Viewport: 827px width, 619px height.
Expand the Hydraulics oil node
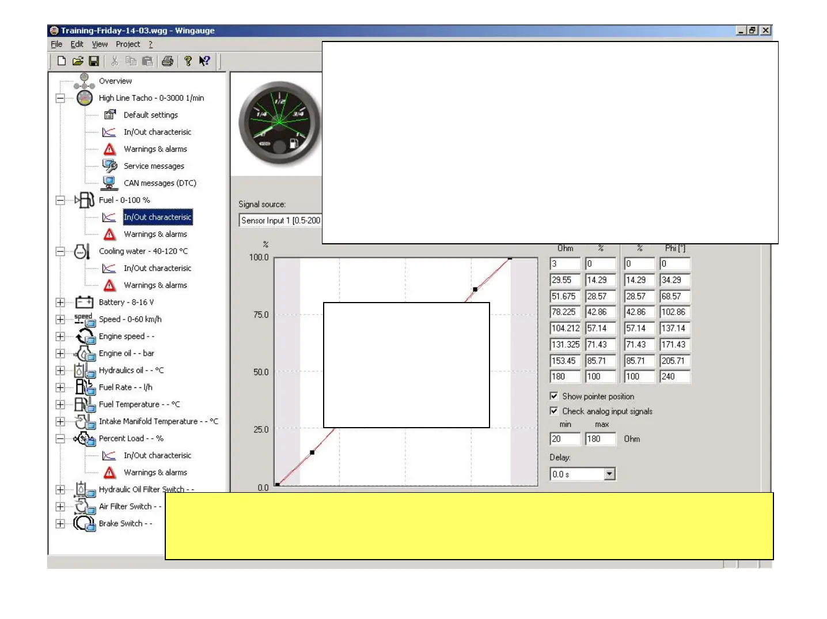coord(60,370)
